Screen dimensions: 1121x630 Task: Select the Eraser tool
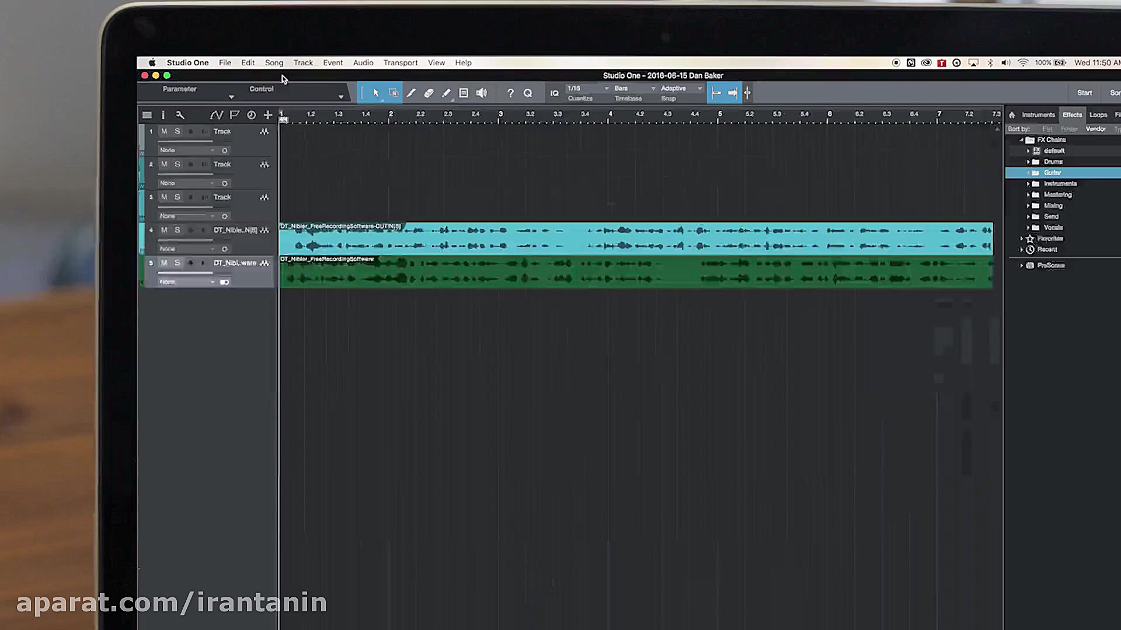[429, 93]
